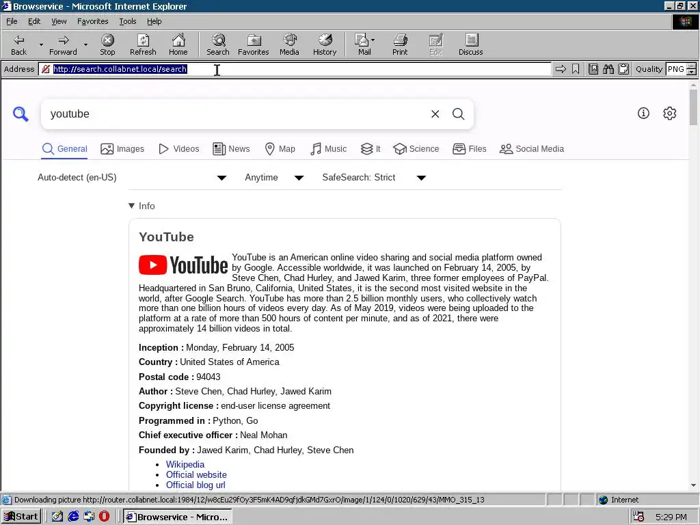This screenshot has height=525, width=700.
Task: Open the Wikipedia link
Action: [x=185, y=464]
